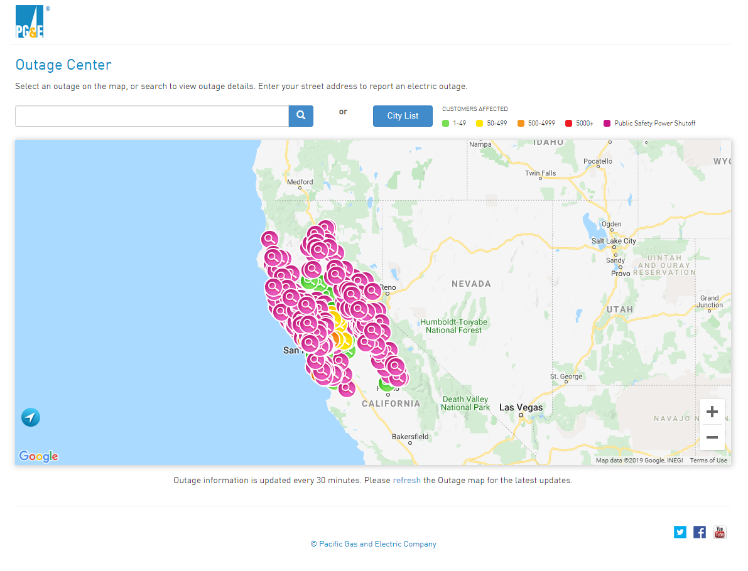
Task: Open the City List
Action: [403, 116]
